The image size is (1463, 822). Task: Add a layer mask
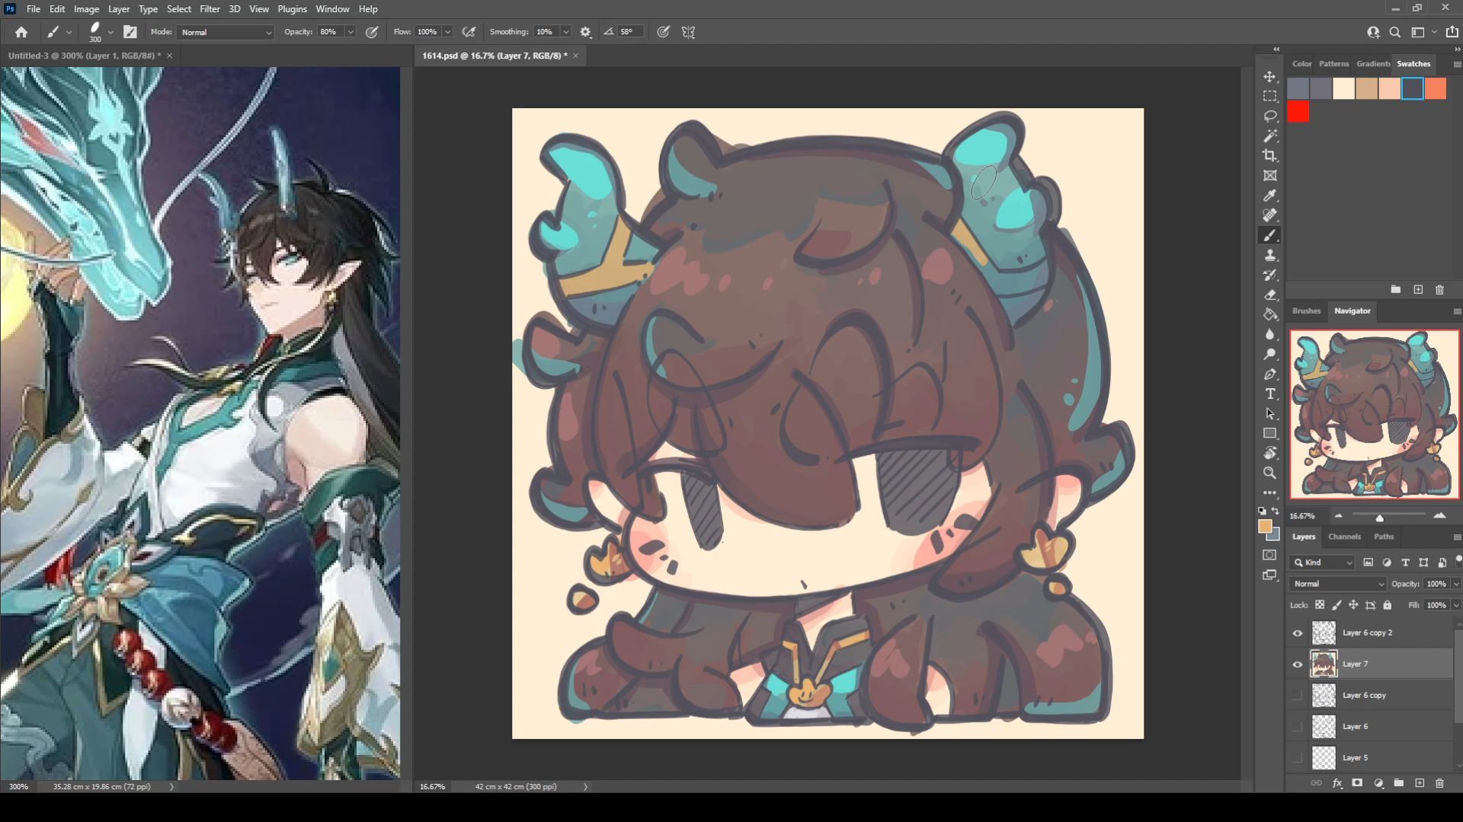[x=1357, y=783]
